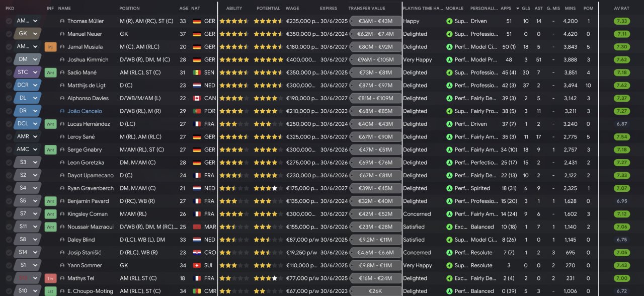
Task: Sort by the TRANSFER VALUE column header
Action: 367,9
